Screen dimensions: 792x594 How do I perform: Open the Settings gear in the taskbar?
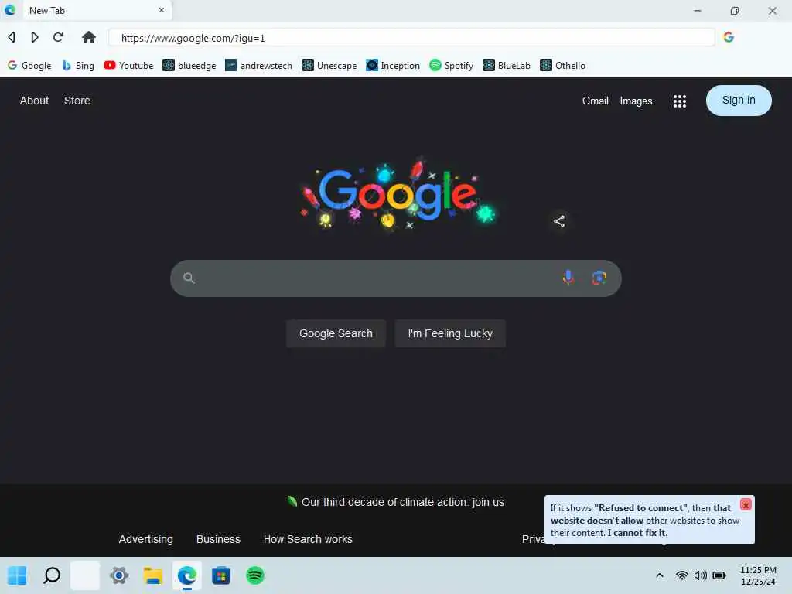click(x=119, y=575)
